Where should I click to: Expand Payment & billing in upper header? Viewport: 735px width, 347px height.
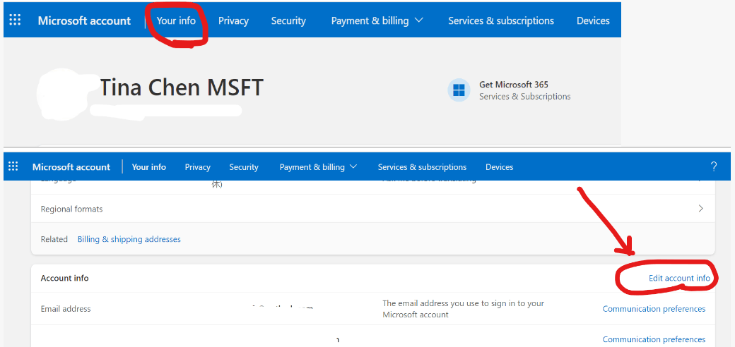click(x=377, y=20)
